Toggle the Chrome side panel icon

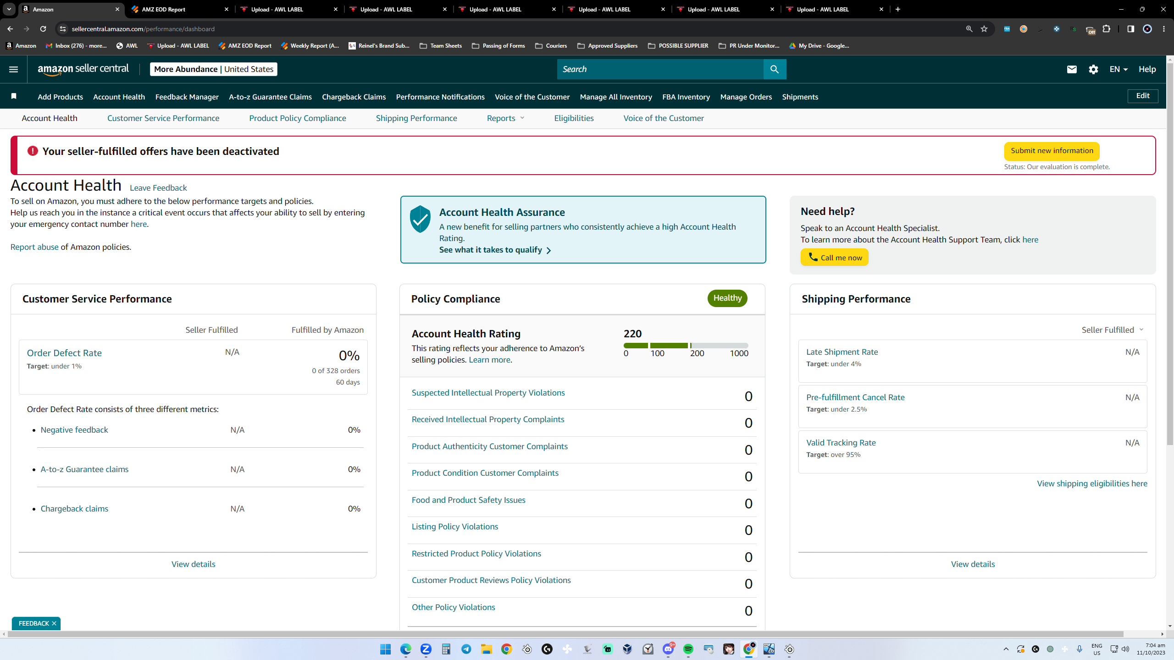(1130, 29)
